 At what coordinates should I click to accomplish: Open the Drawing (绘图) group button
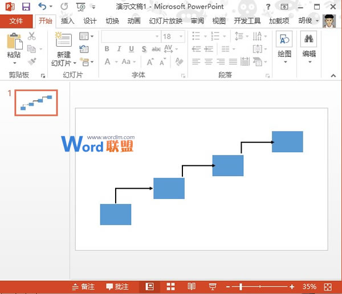click(x=284, y=48)
